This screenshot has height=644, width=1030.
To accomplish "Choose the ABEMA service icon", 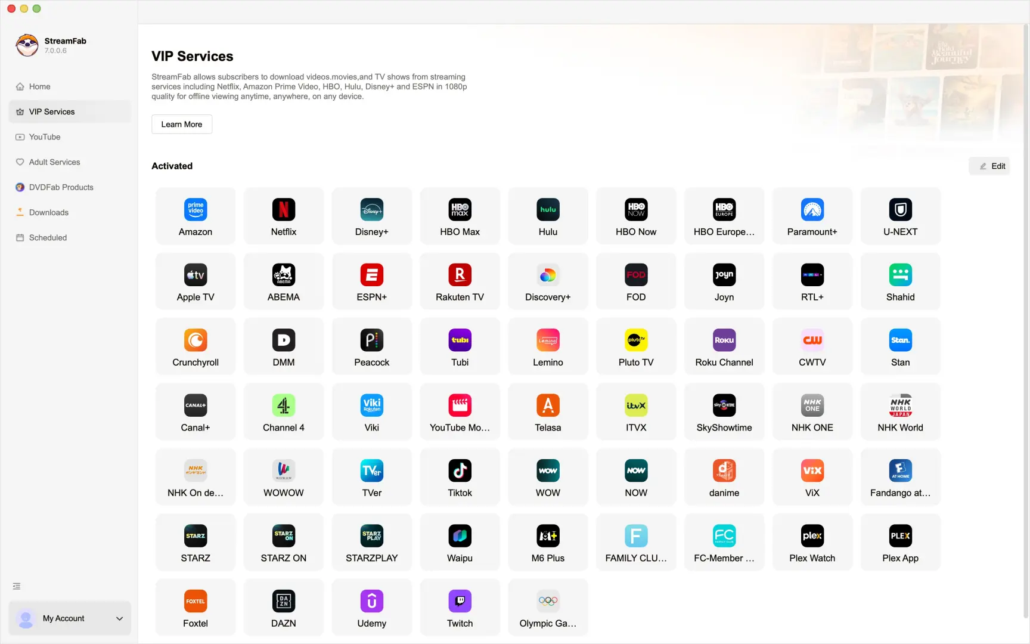I will point(284,275).
